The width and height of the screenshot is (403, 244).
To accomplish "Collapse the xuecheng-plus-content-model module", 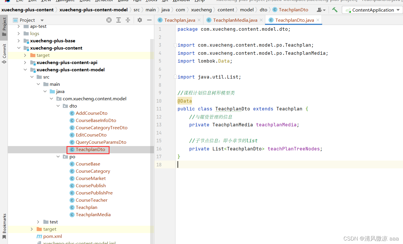I will (25, 70).
